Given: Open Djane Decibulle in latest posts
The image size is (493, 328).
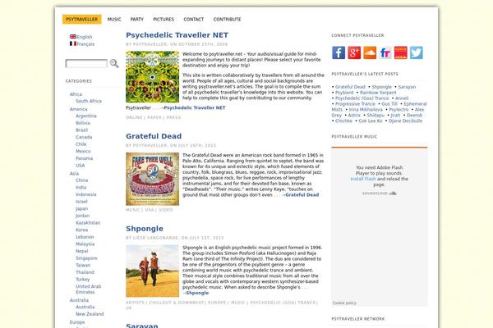Looking at the screenshot, I should click(405, 121).
